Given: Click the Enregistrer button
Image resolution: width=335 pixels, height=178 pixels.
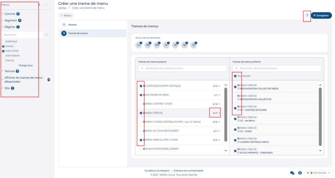Looking at the screenshot, I should click(x=321, y=15).
